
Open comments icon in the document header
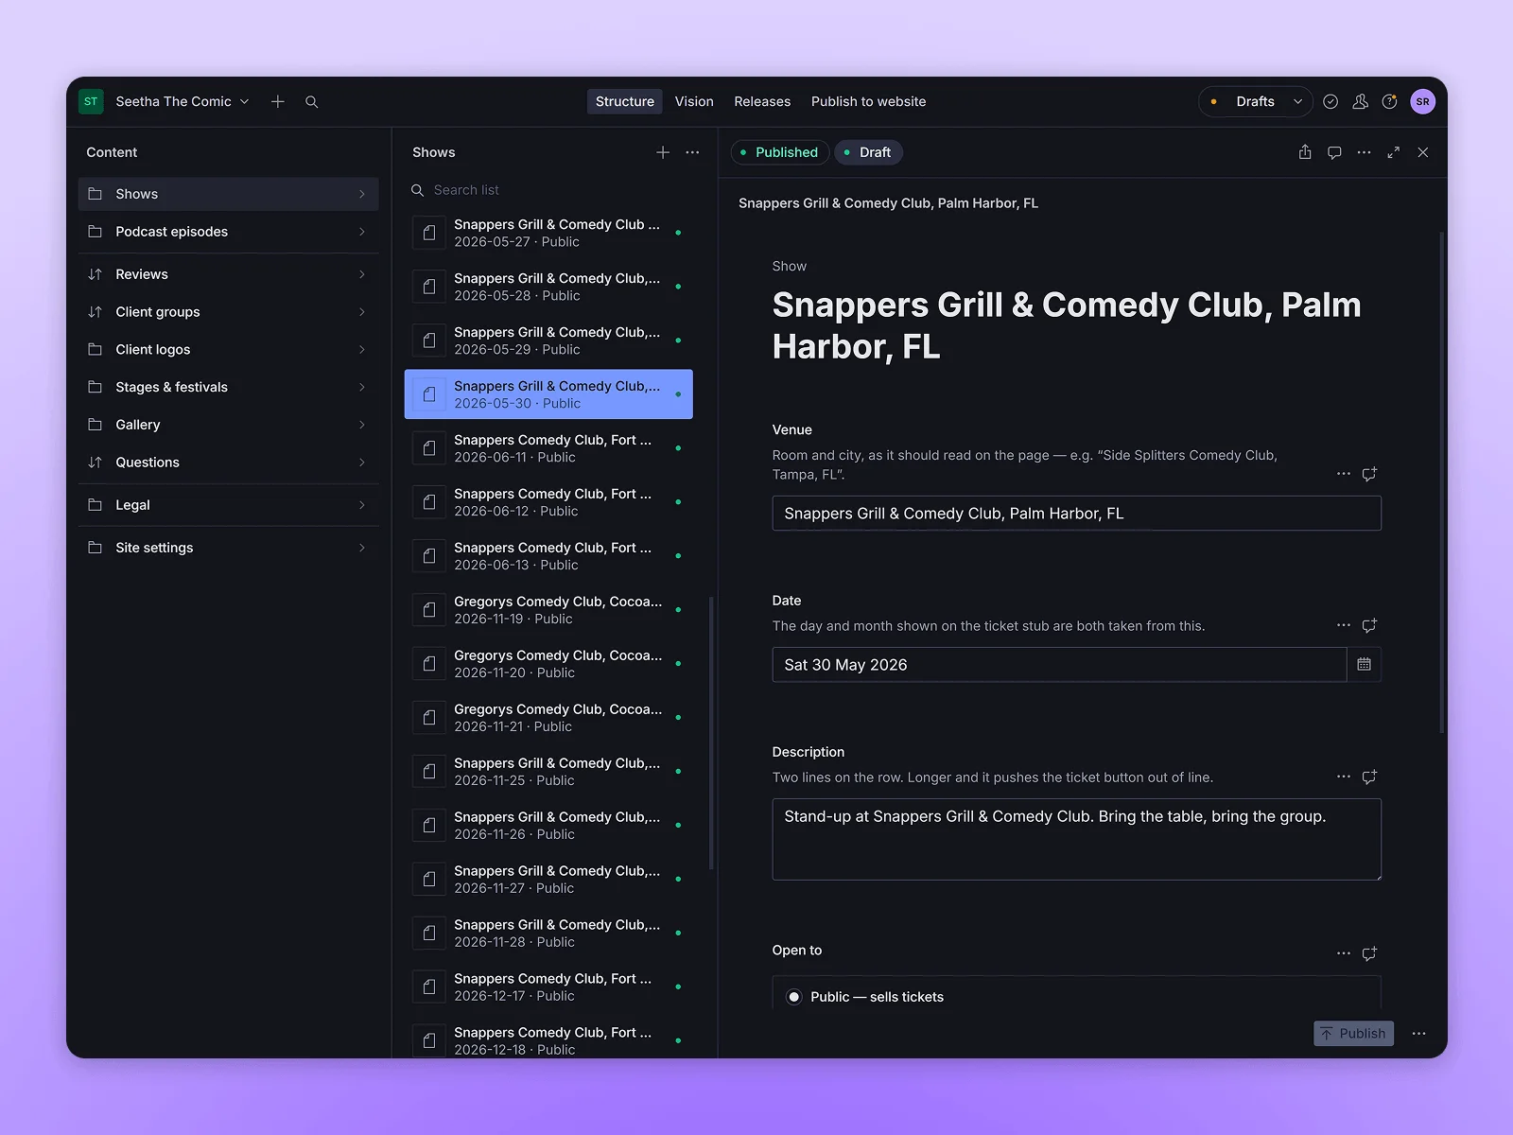coord(1334,152)
